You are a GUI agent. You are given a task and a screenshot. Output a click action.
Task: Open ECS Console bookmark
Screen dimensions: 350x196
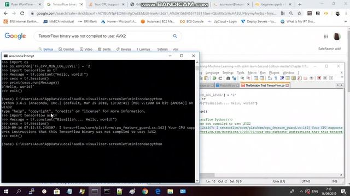pyautogui.click(x=192, y=22)
